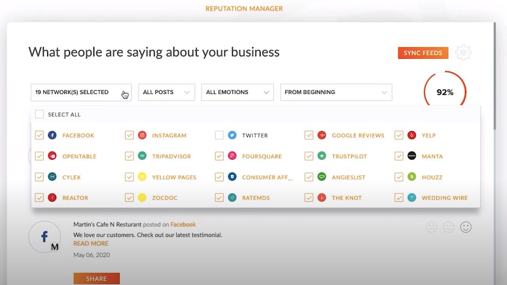Click the Angieslist network label
Screen dimensions: 507x285
349,177
